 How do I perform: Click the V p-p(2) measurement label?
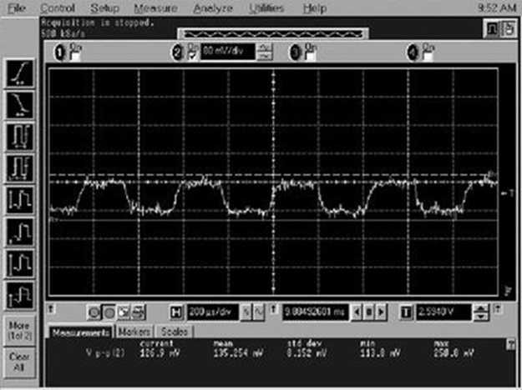tap(105, 352)
